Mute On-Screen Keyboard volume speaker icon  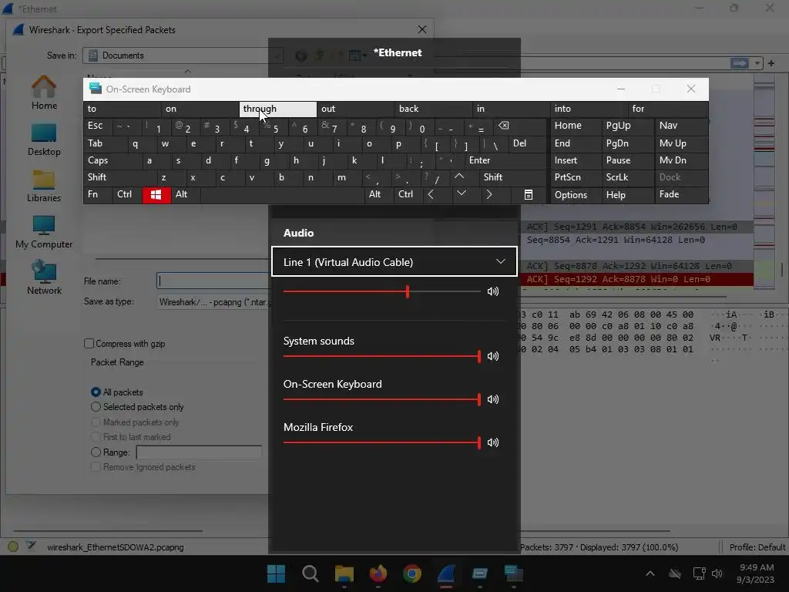[x=493, y=400]
